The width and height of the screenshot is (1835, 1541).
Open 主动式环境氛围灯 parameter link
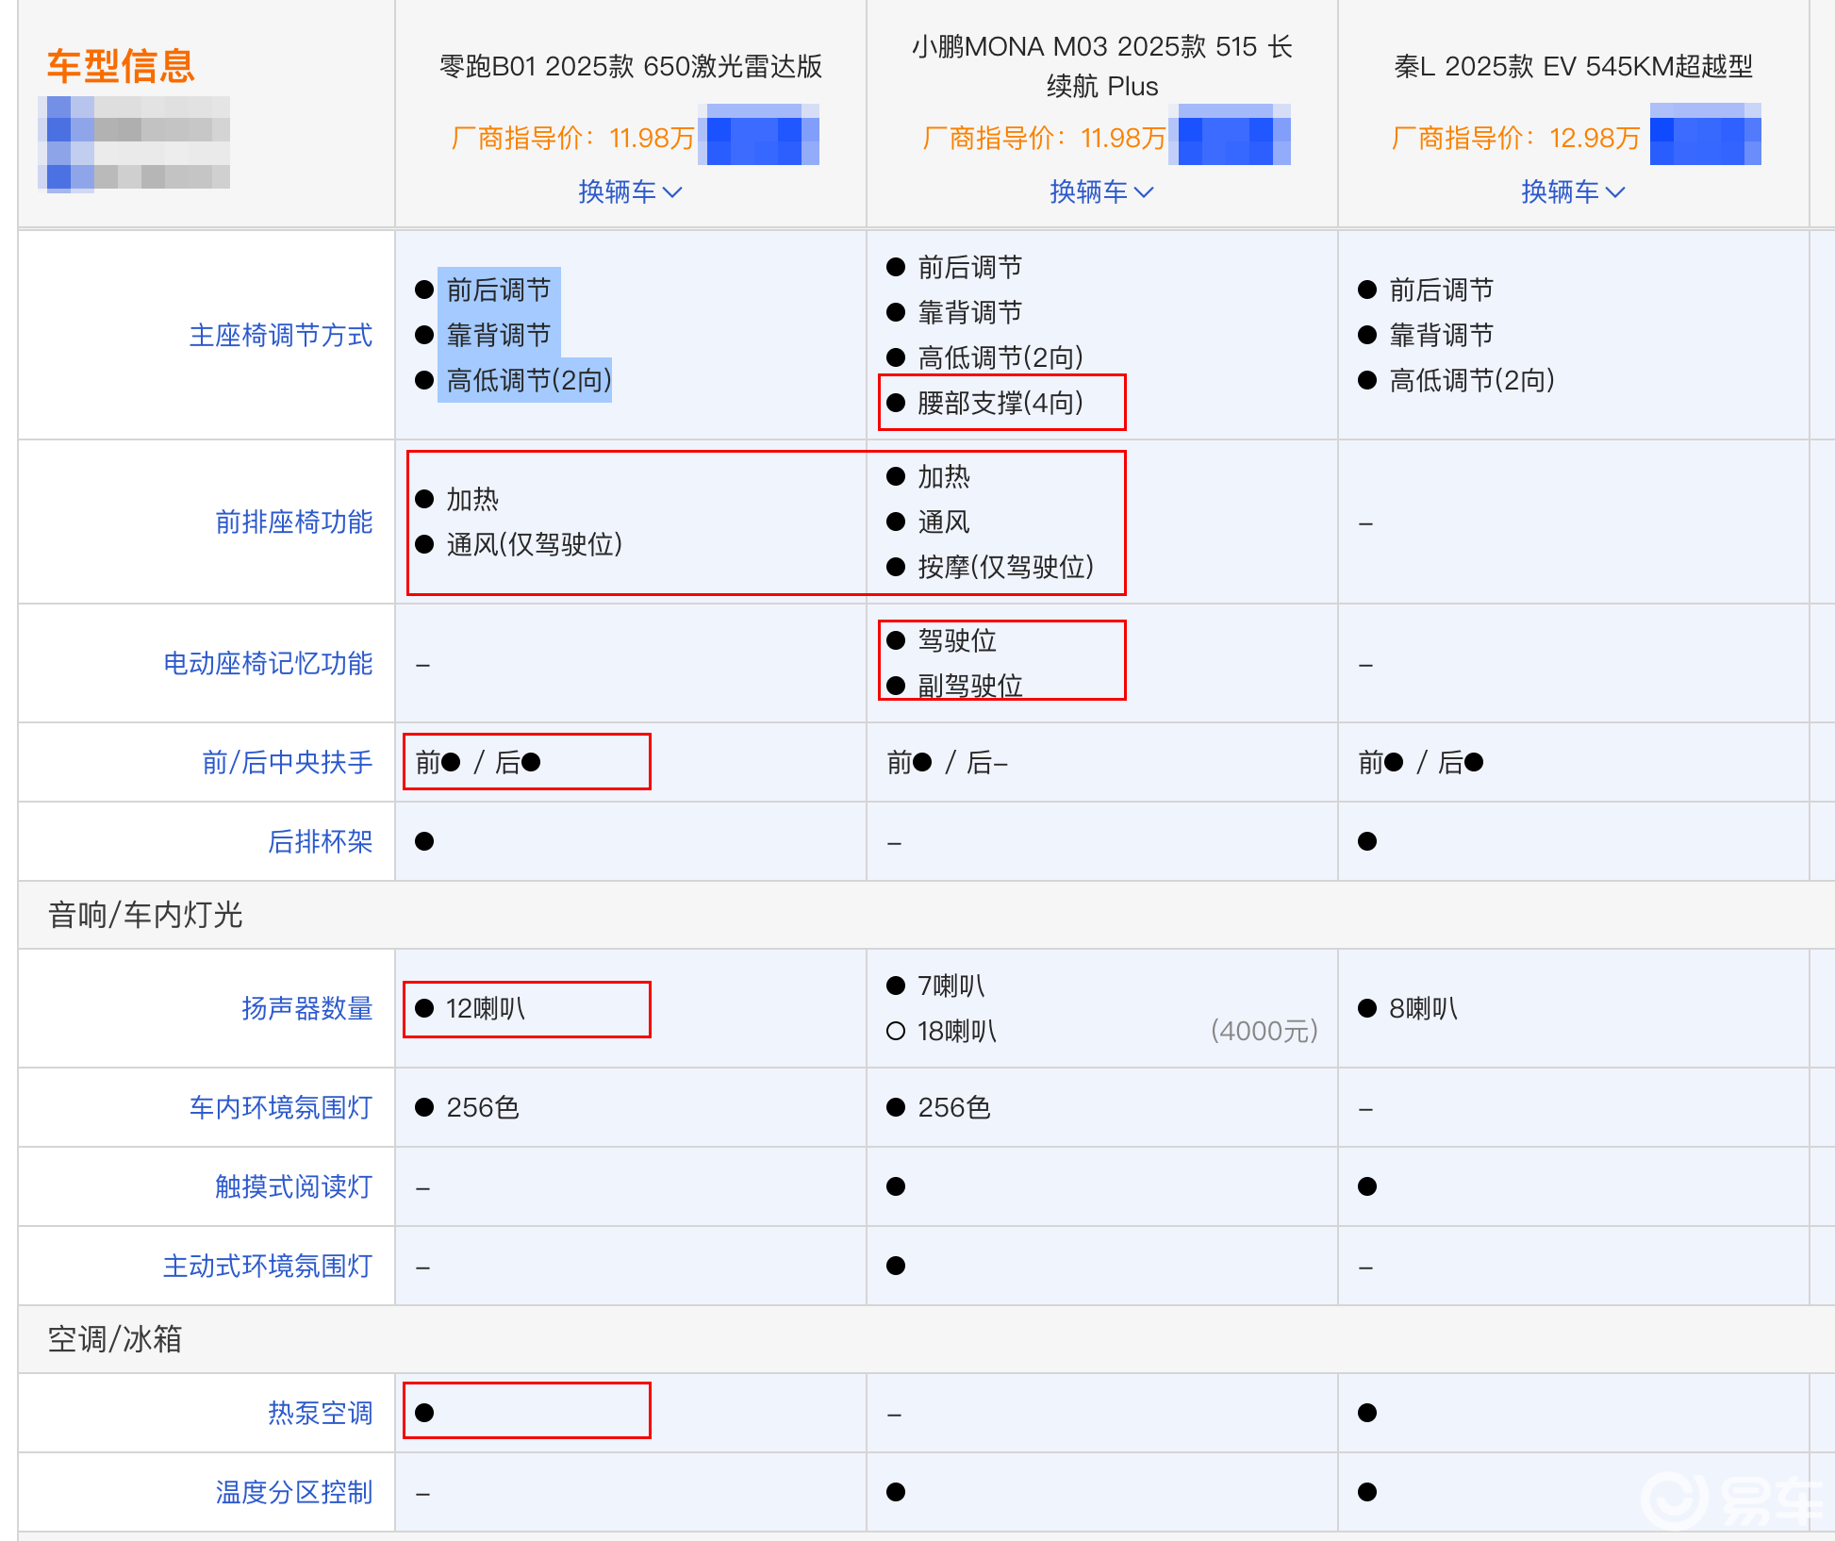(268, 1266)
